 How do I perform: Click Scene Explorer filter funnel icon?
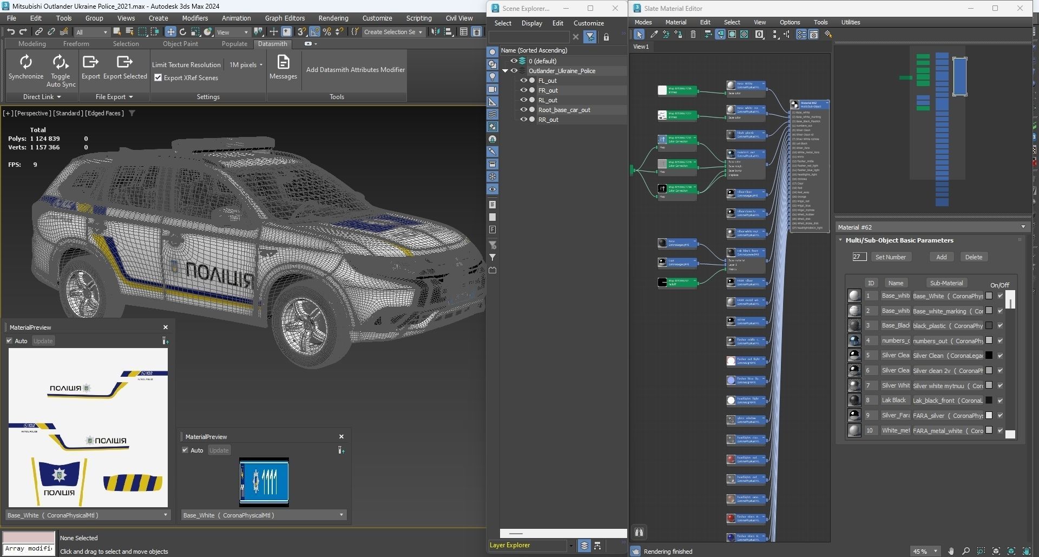[x=590, y=37]
